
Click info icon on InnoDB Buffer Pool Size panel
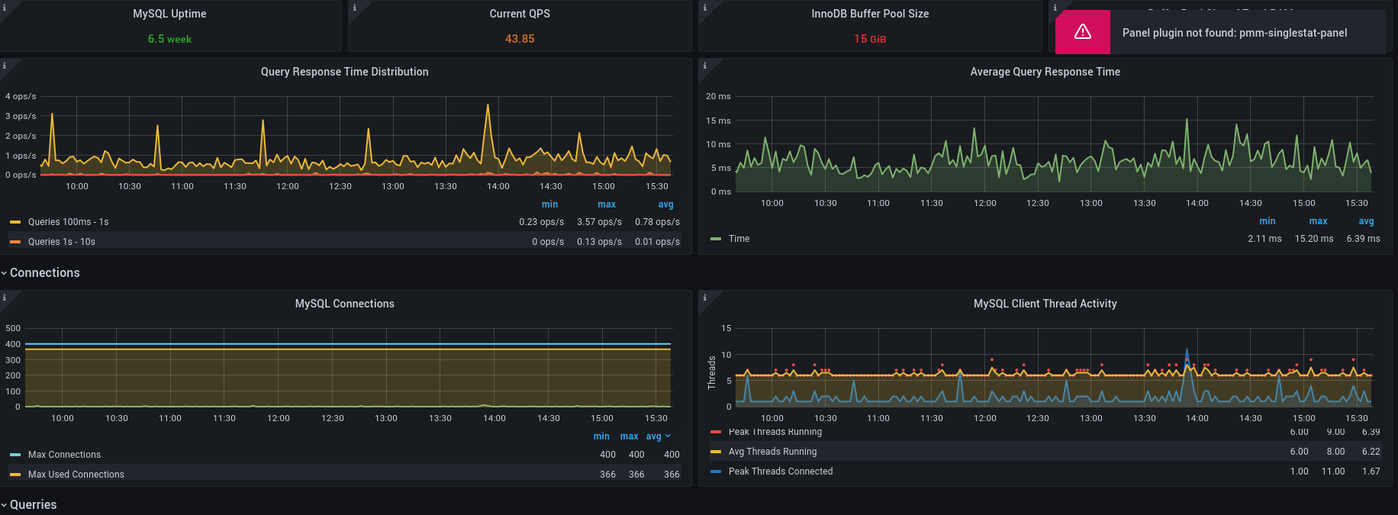[x=704, y=8]
